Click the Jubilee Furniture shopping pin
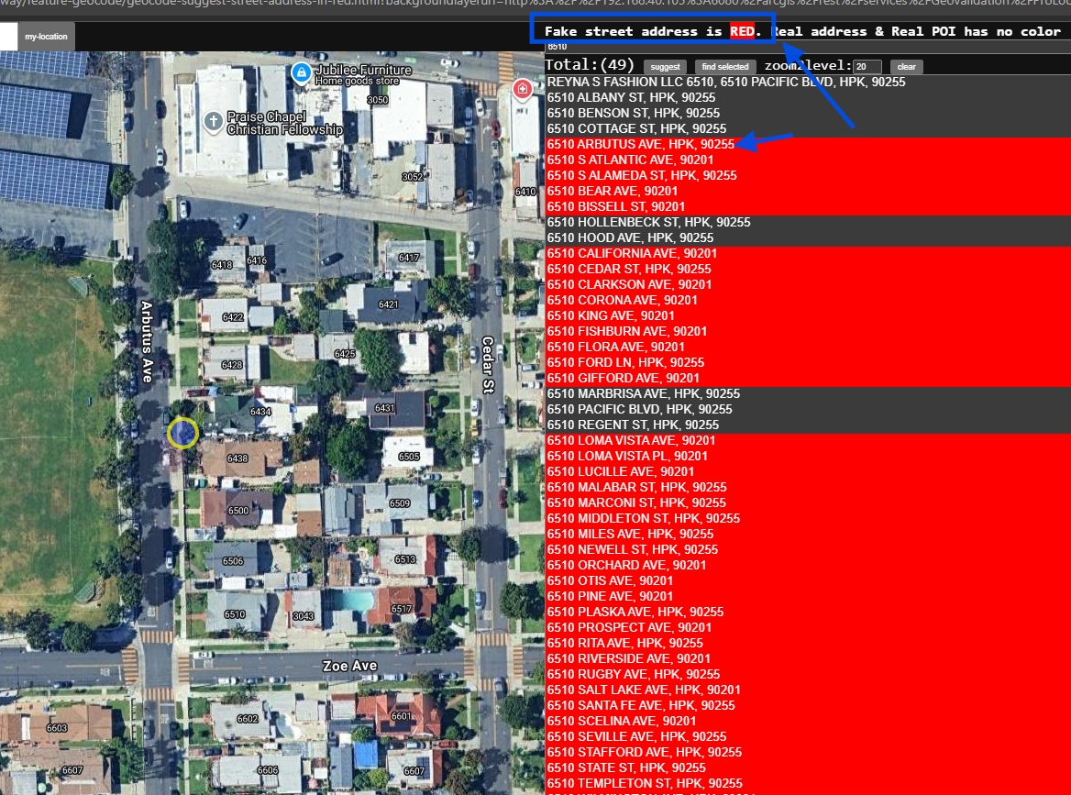The width and height of the screenshot is (1071, 795). coord(300,72)
